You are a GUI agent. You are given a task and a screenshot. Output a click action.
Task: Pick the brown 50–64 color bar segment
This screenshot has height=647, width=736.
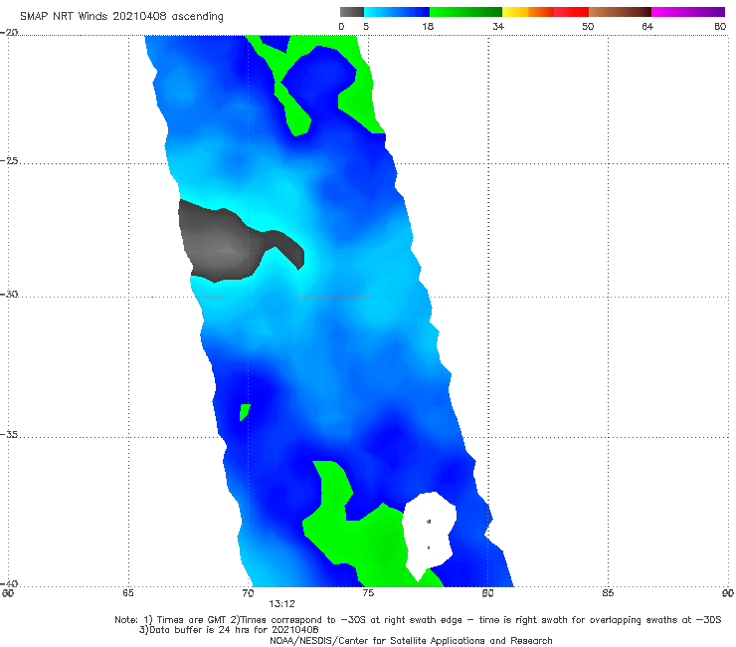(620, 12)
